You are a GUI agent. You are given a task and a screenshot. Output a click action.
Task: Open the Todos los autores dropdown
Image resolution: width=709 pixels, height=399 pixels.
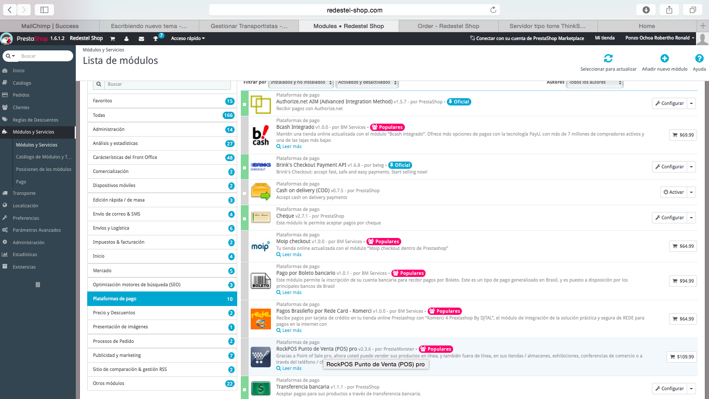pyautogui.click(x=595, y=83)
